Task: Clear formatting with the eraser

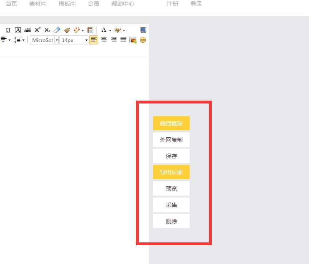Action: tap(57, 30)
